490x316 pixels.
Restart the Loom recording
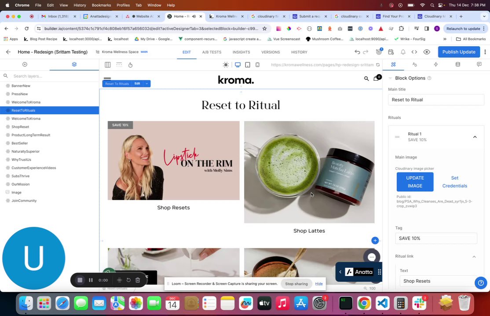[x=128, y=280]
